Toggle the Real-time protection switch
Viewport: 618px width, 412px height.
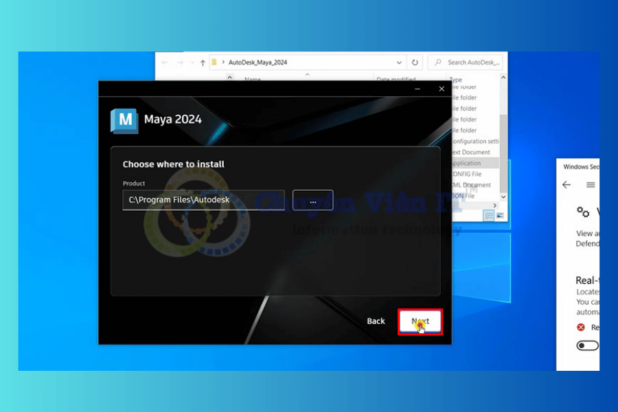587,345
